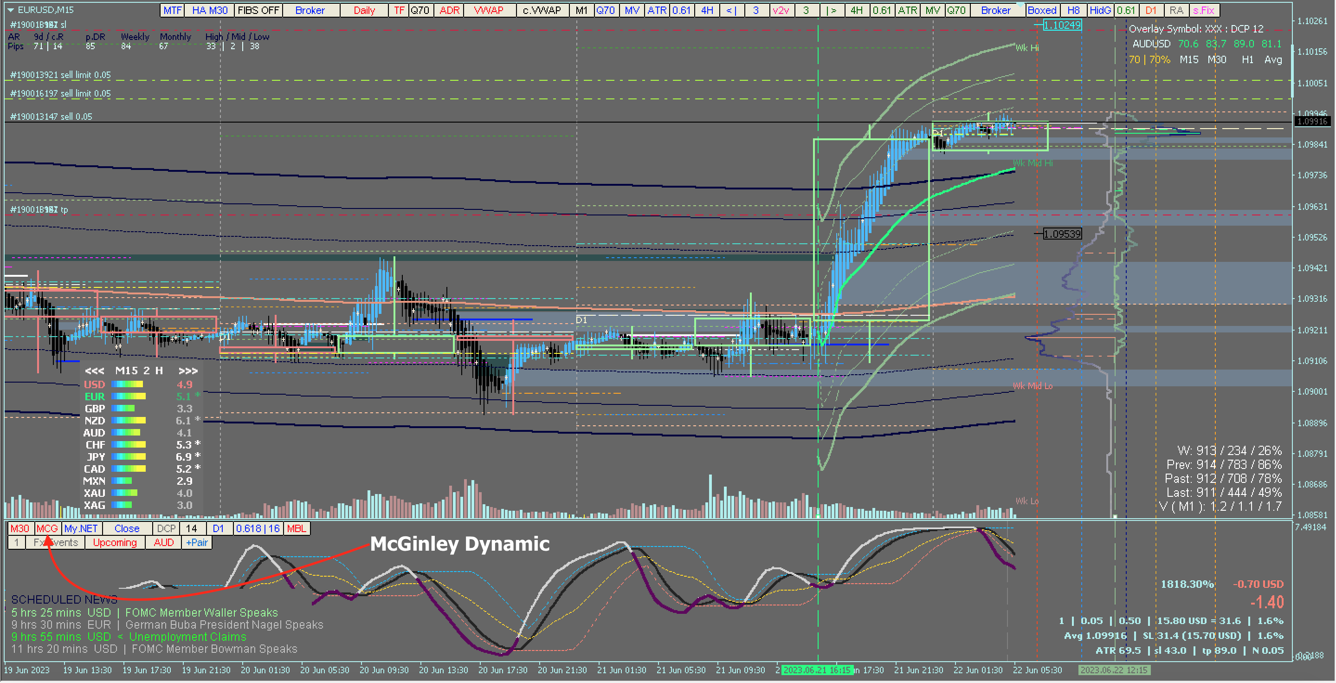Click the >>> arrows in currency strength panel
Screen dimensions: 1336x683
click(188, 371)
